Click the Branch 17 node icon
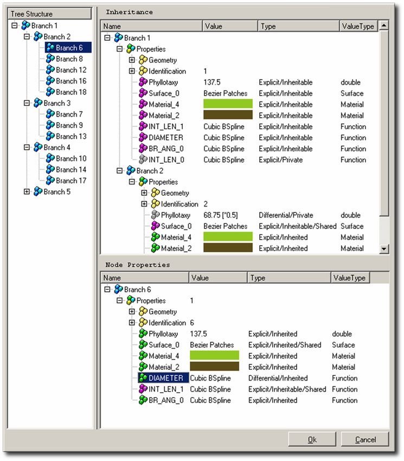The image size is (404, 461). tap(50, 181)
